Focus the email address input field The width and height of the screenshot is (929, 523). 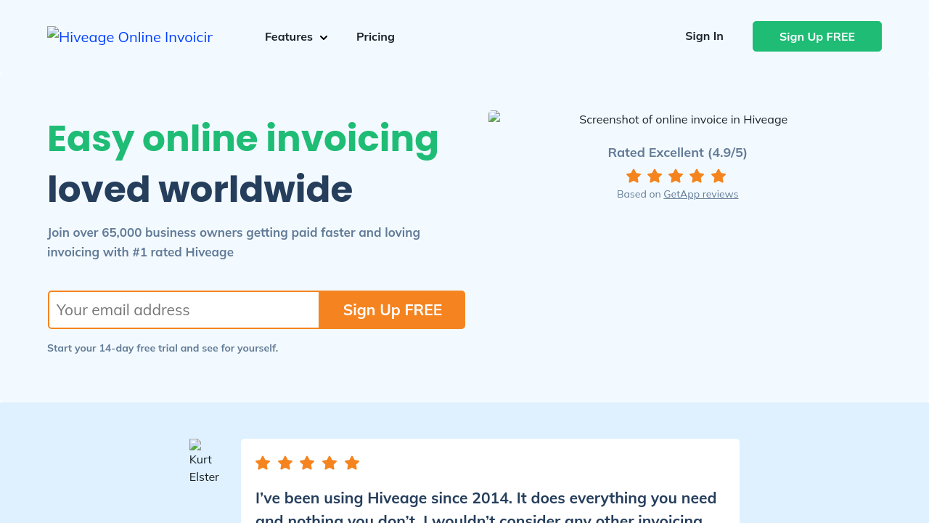coord(184,310)
